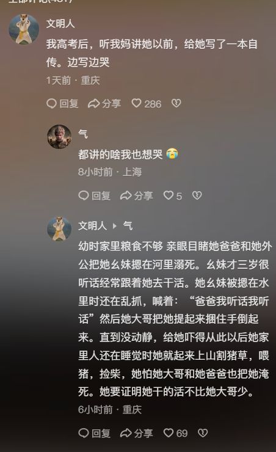Reply to 气's comment from 上海
Screen dimensions: 276x452
(x=95, y=195)
